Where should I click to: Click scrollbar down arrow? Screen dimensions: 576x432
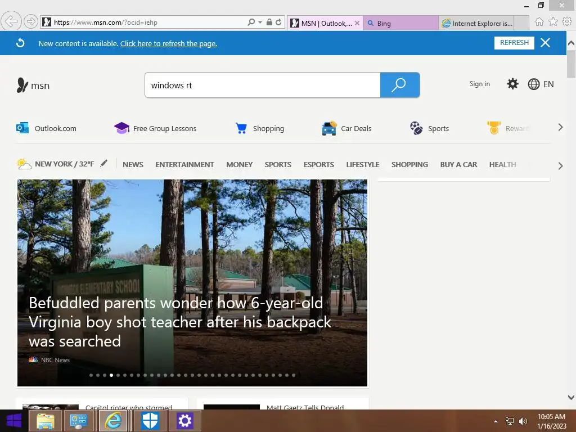click(571, 397)
